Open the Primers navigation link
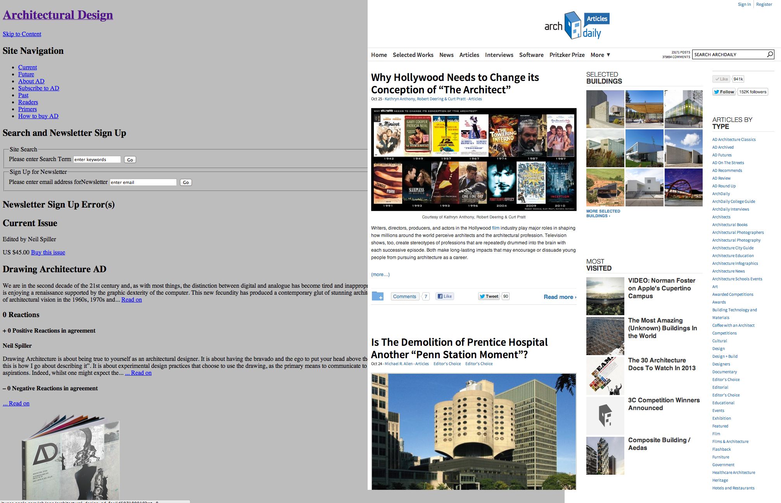781x503 pixels. [x=28, y=109]
